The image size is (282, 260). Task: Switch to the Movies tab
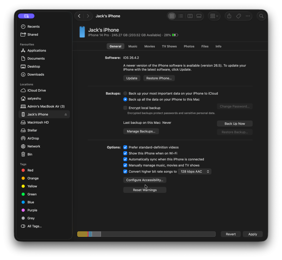150,46
